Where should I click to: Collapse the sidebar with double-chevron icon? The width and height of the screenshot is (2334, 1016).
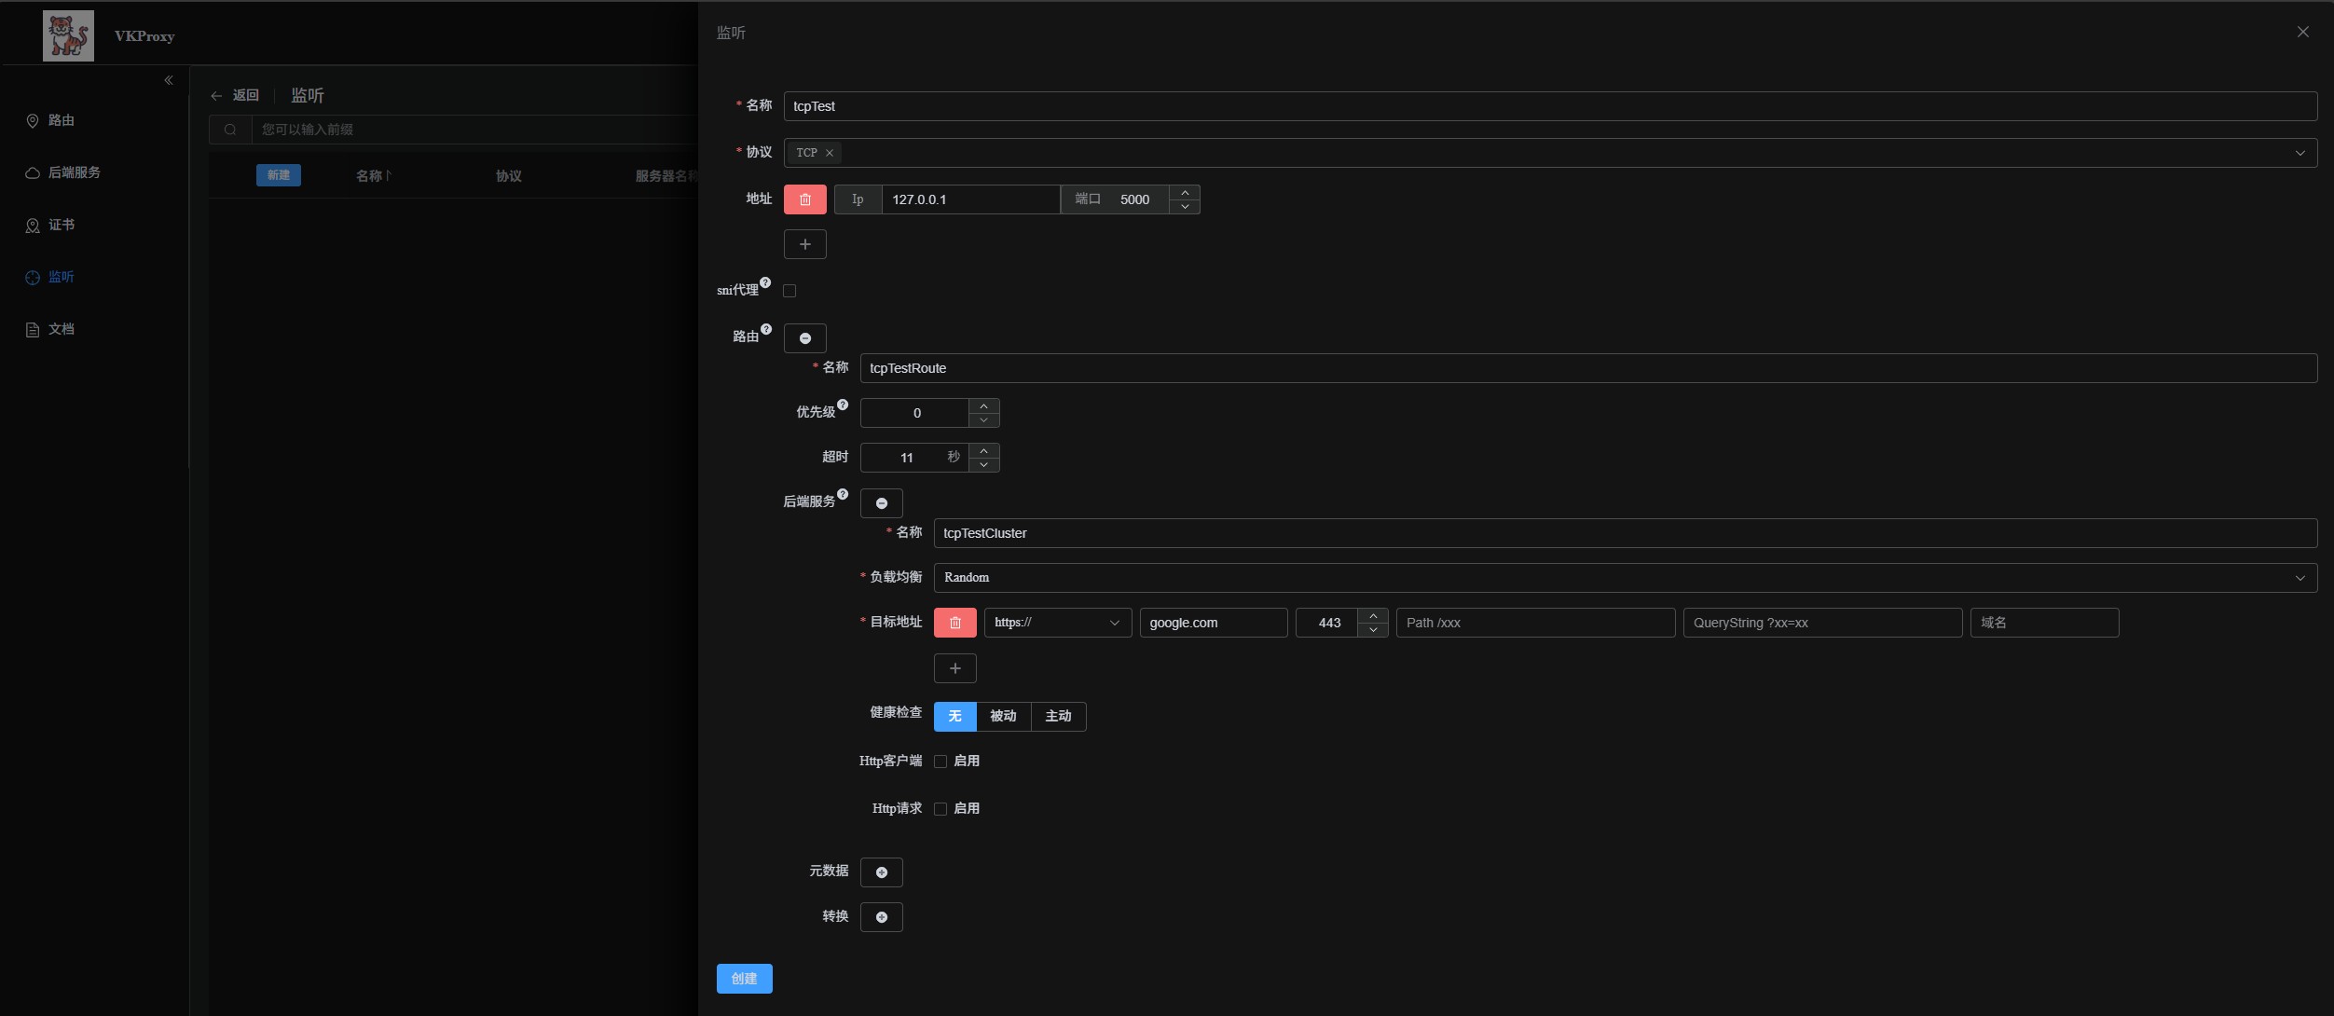169,80
